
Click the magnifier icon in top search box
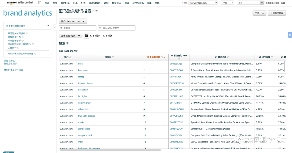262,3
